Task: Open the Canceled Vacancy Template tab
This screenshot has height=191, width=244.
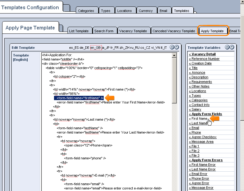Action: tap(175, 30)
